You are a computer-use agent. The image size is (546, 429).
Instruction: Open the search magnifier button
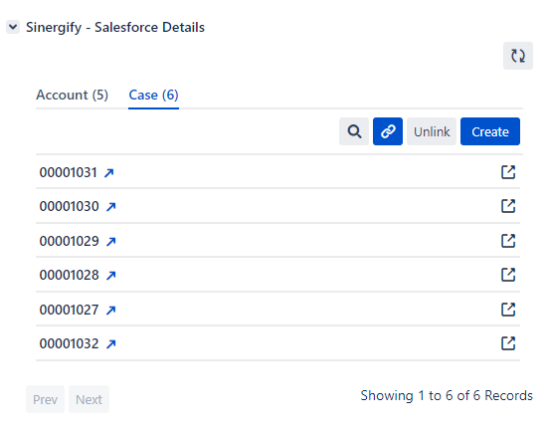(x=354, y=131)
